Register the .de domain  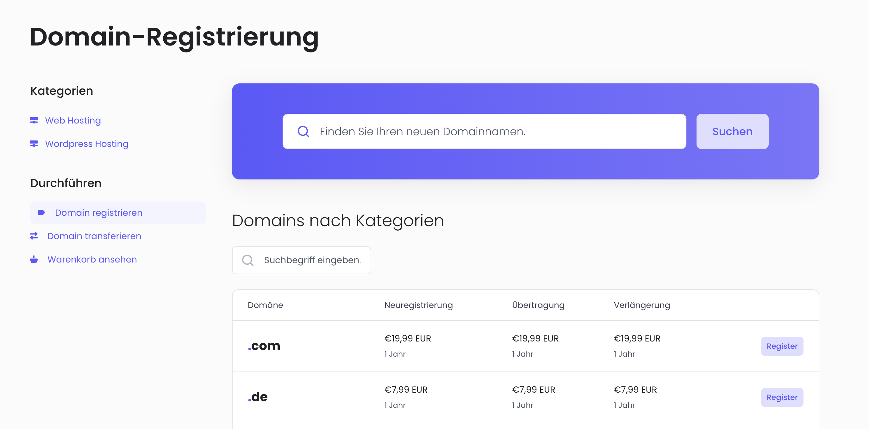point(782,397)
